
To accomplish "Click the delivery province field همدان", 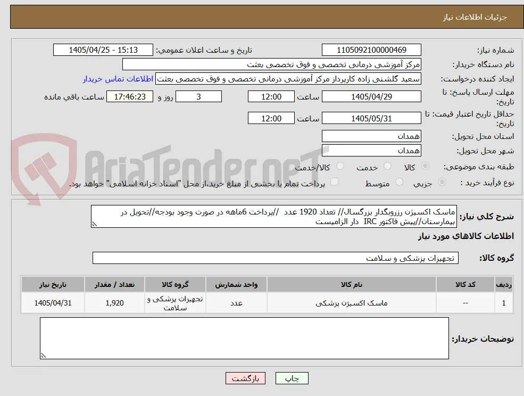I will (371, 136).
